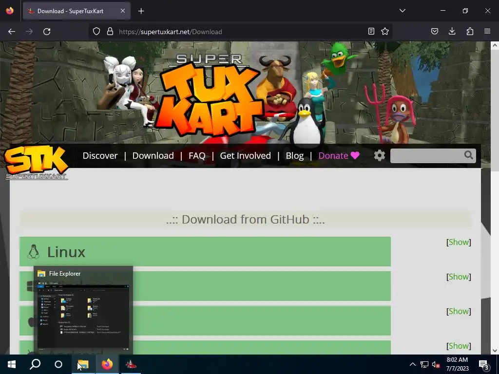This screenshot has width=499, height=374.
Task: Show hidden system tray icons
Action: [412, 364]
